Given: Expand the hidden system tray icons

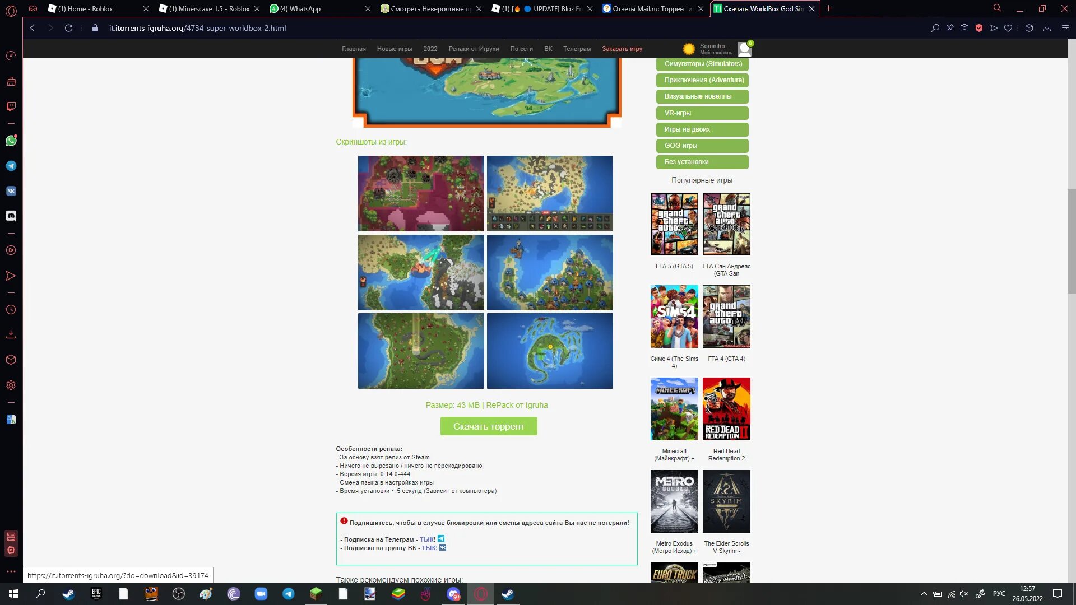Looking at the screenshot, I should (x=924, y=594).
